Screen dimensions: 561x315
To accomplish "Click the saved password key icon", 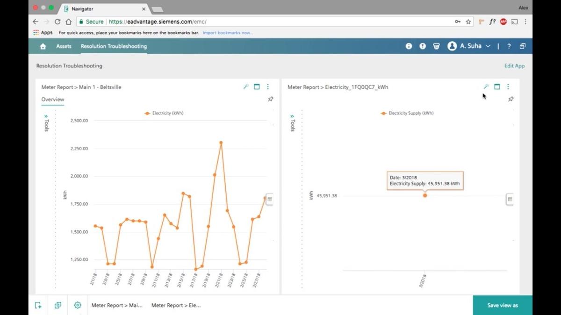I will tap(457, 21).
